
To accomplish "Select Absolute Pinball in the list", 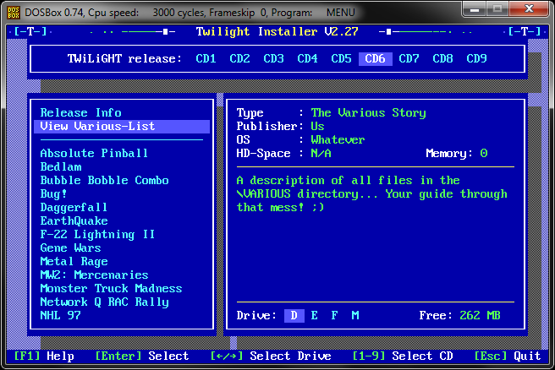I will click(94, 154).
